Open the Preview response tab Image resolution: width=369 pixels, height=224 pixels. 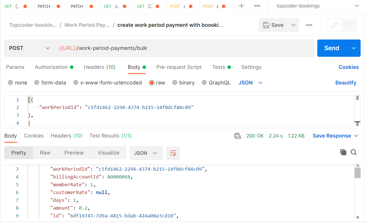coord(74,153)
